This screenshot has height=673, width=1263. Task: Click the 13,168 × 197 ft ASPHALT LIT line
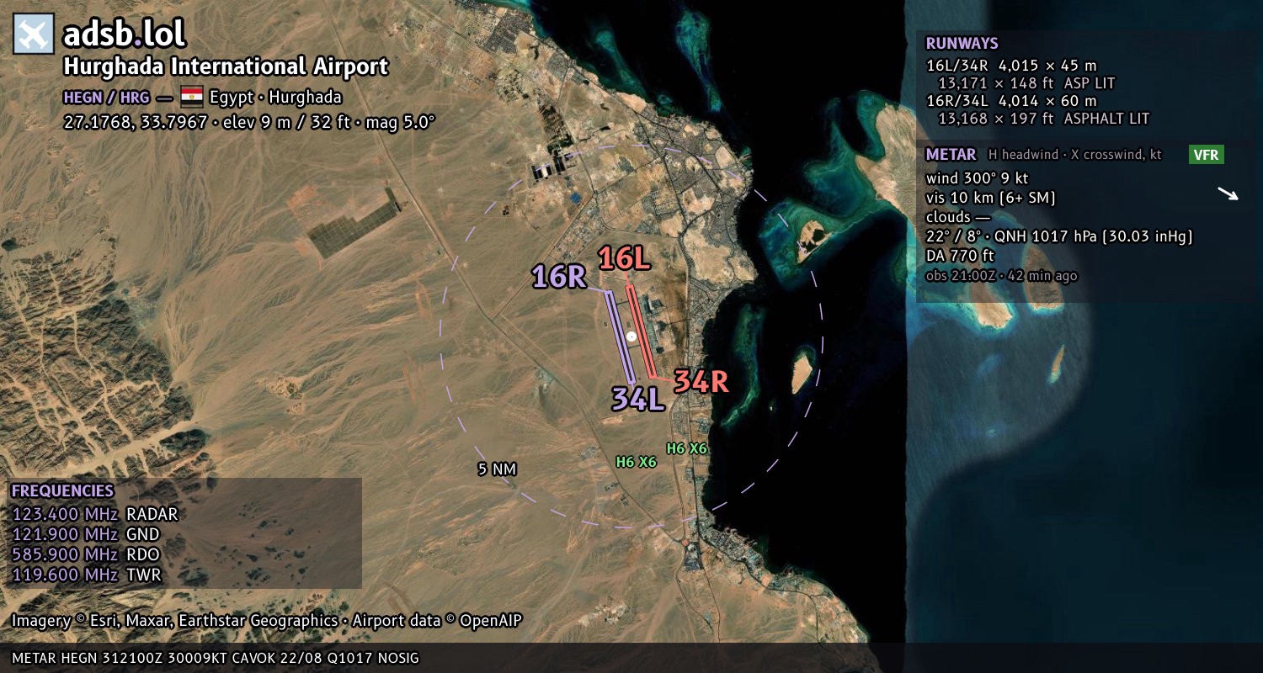point(1043,119)
